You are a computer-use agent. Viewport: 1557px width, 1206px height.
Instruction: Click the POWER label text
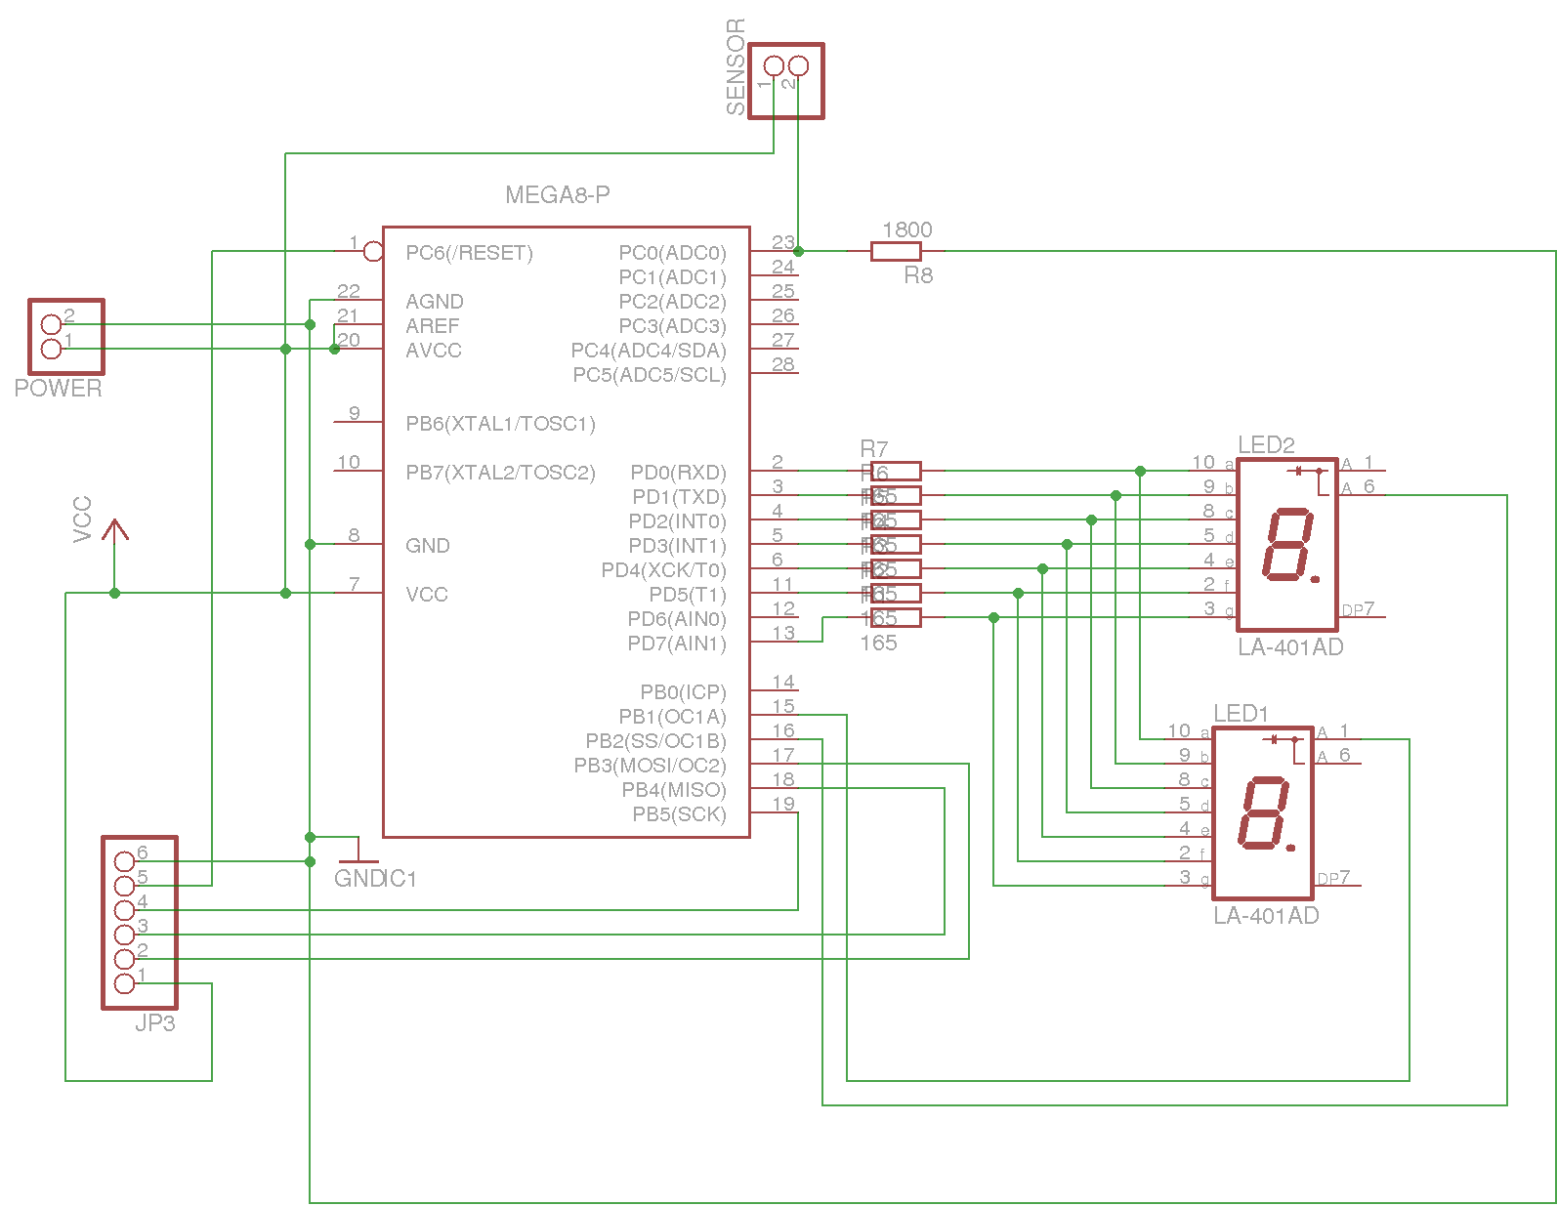(x=58, y=388)
